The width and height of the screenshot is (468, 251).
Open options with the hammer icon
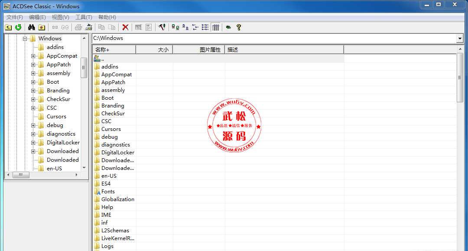tap(162, 27)
